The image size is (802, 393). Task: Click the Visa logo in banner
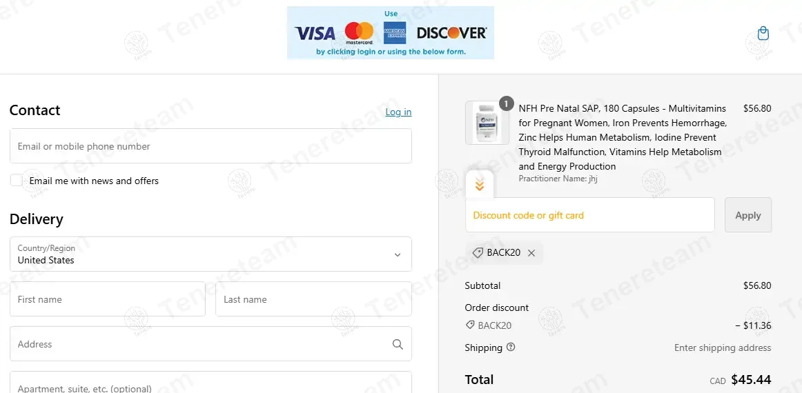[x=315, y=34]
